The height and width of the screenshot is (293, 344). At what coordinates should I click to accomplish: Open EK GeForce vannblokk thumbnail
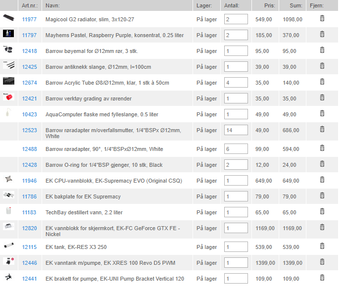click(8, 226)
